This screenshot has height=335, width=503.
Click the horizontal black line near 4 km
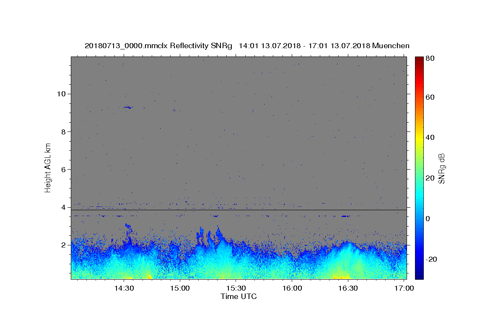click(x=239, y=210)
